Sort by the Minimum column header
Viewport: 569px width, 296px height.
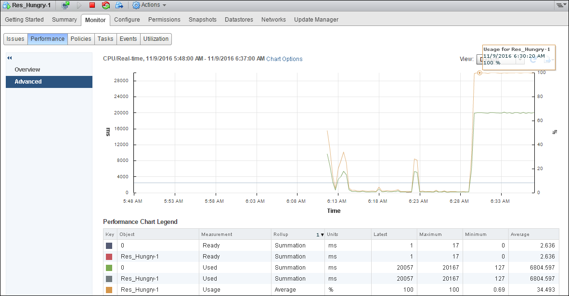pos(485,234)
